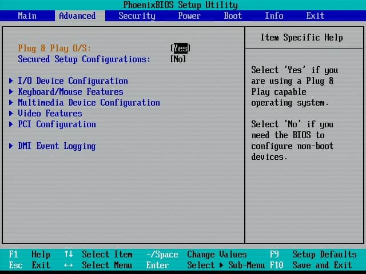Select the Plug & Play O/S label

pos(54,48)
